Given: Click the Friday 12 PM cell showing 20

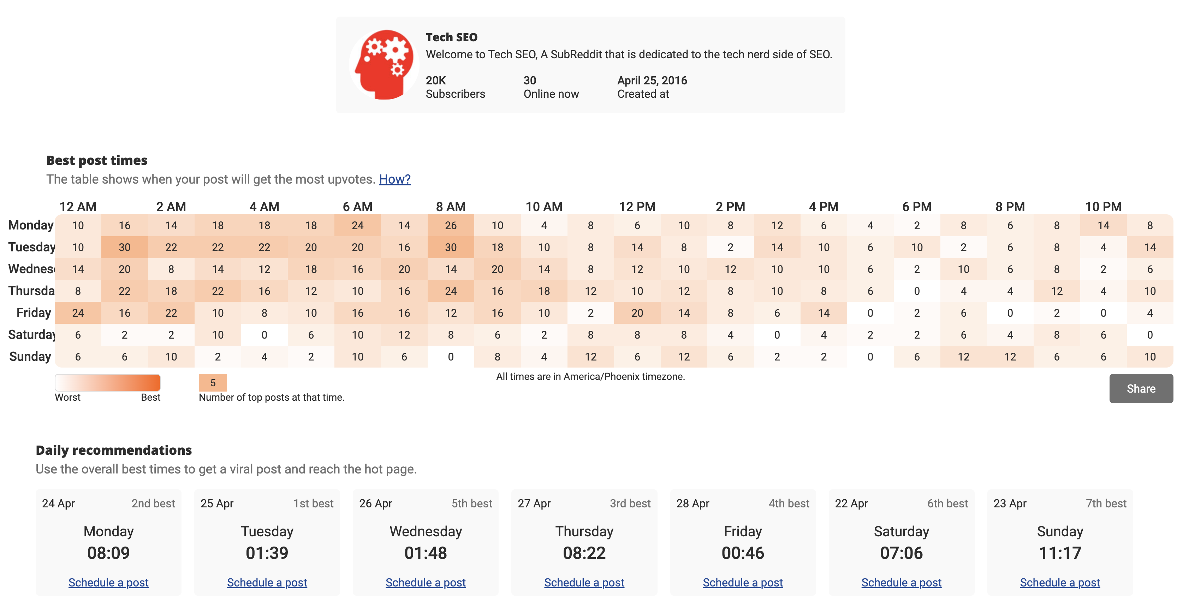Looking at the screenshot, I should point(637,313).
